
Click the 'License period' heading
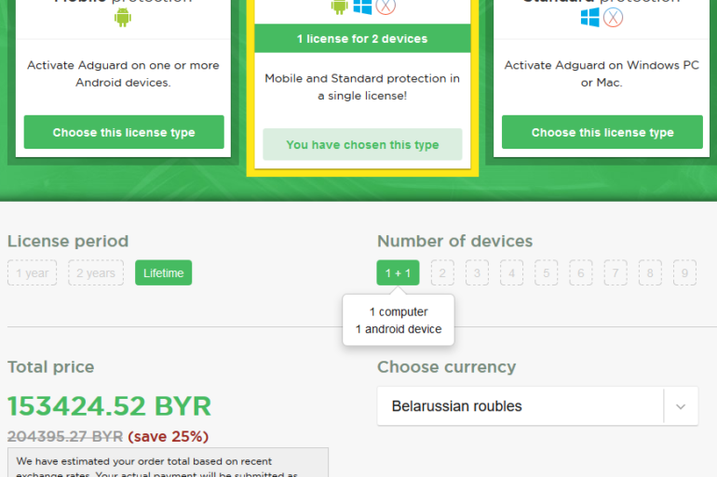click(68, 241)
